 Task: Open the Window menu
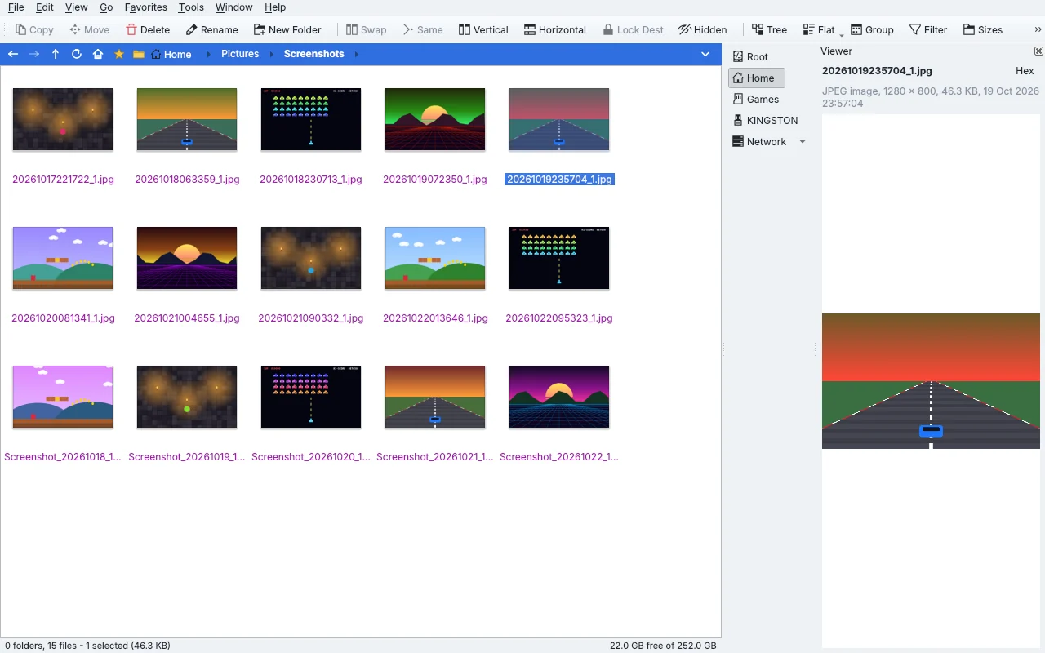(234, 7)
